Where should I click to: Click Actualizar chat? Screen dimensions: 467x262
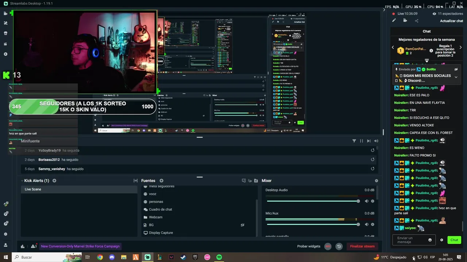(x=451, y=21)
